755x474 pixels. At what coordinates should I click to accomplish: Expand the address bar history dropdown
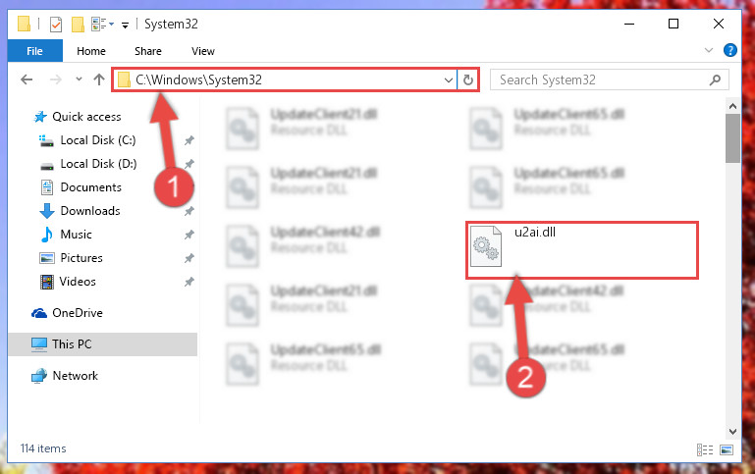pyautogui.click(x=449, y=79)
